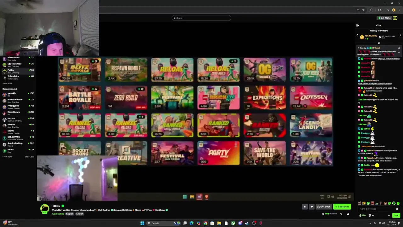Open AdmiralBulldog recommended channel
The image size is (403, 227).
[x=18, y=144]
